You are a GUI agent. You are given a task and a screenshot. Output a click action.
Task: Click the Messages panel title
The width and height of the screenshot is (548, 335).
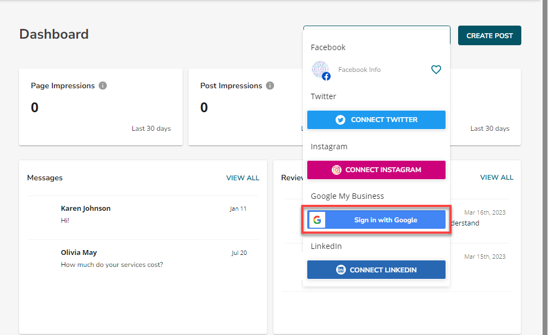tap(45, 178)
